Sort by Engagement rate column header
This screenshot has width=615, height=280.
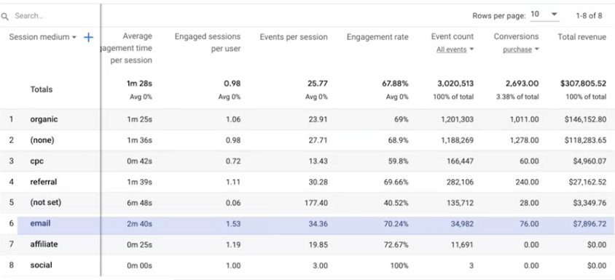pyautogui.click(x=377, y=37)
